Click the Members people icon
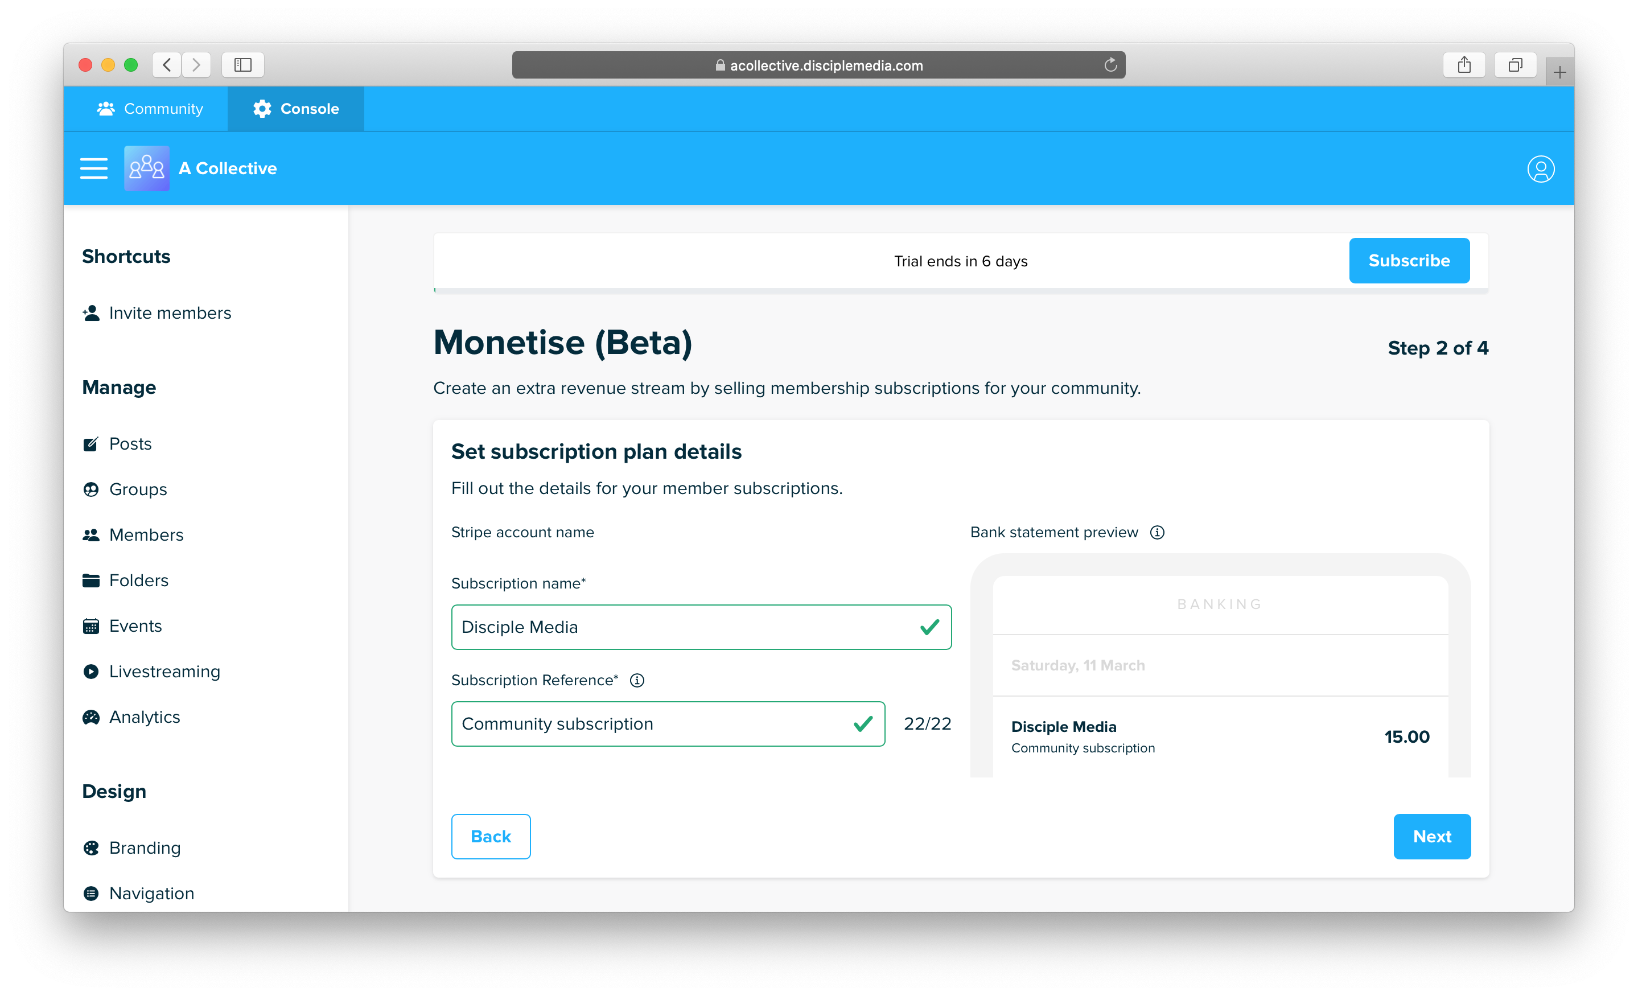 pyautogui.click(x=91, y=534)
